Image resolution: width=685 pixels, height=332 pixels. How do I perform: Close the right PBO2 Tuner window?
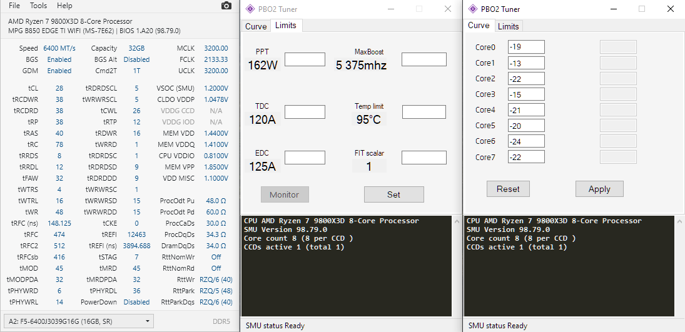(670, 9)
